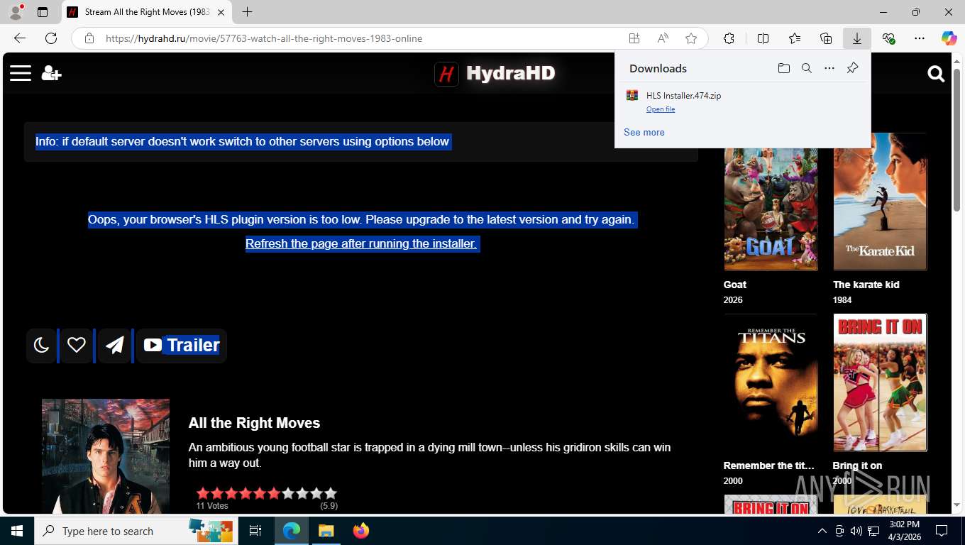
Task: Rate movie with the tenth star
Action: [330, 492]
